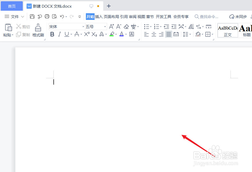Clear formatting with eraser icon
The width and height of the screenshot is (252, 172).
[126, 27]
